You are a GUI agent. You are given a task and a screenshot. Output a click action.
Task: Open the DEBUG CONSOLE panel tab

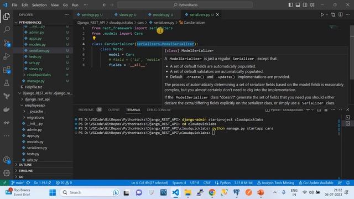point(159,110)
